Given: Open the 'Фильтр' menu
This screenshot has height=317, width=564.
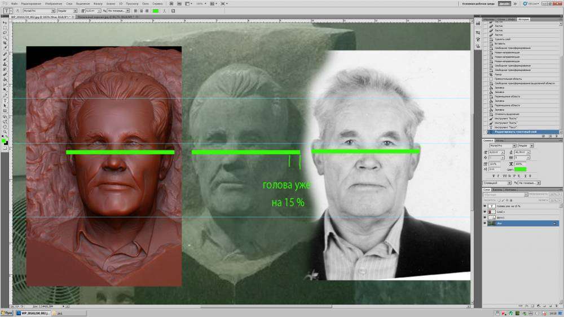Looking at the screenshot, I should click(98, 3).
